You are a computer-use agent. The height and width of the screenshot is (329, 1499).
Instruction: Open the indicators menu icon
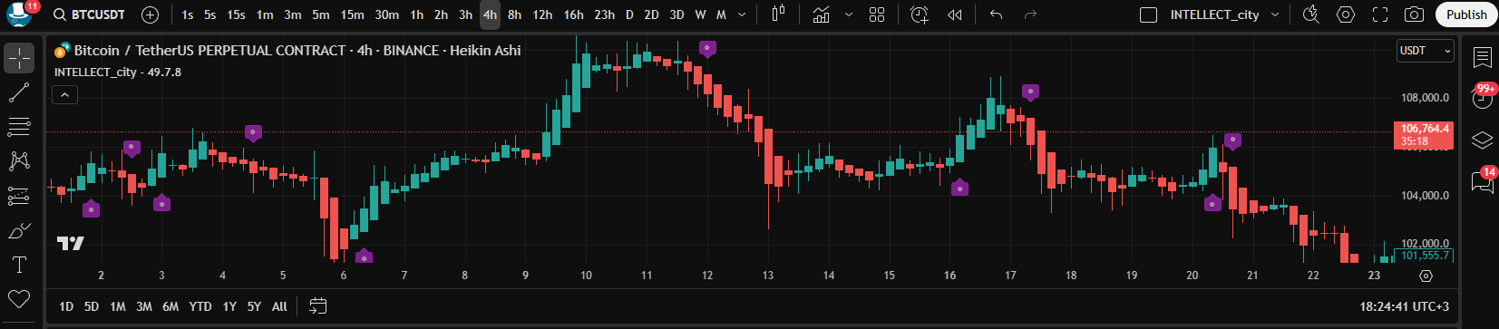tap(821, 15)
